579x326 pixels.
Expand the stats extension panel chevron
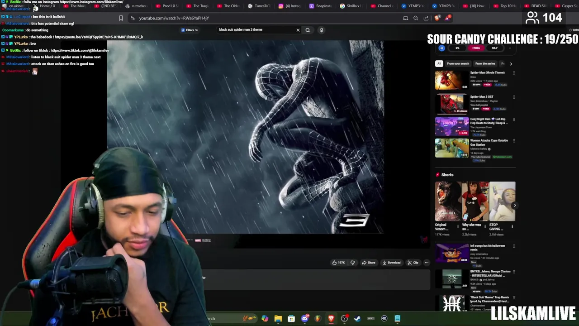pos(510,48)
